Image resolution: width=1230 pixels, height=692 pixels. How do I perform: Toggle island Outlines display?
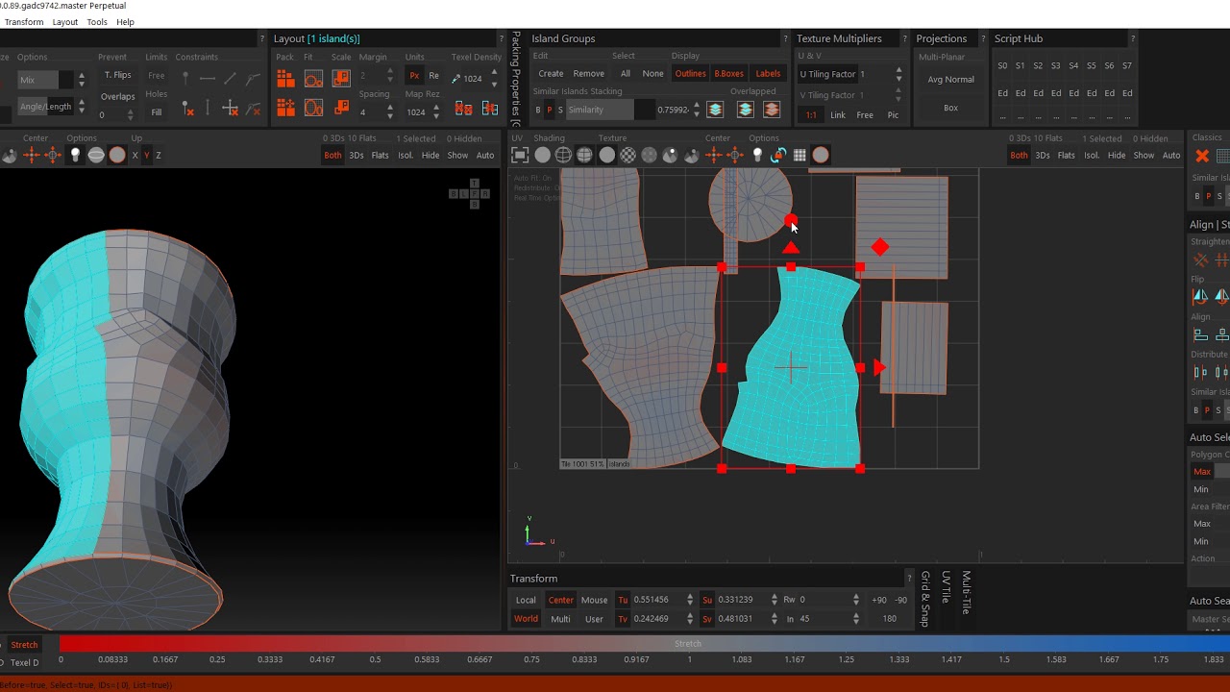[690, 74]
